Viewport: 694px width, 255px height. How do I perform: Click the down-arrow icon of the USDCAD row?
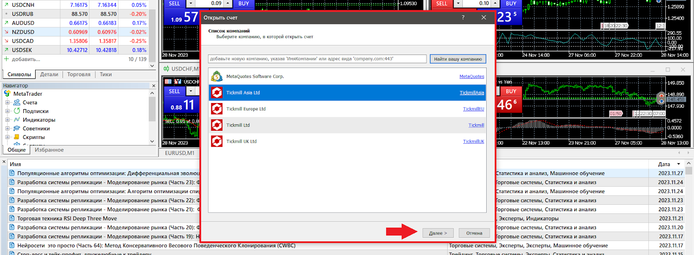[6, 41]
